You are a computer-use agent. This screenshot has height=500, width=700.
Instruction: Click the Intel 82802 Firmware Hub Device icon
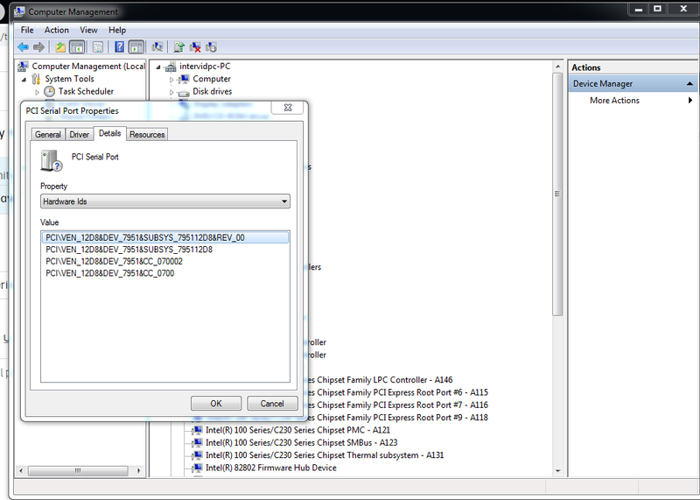pos(198,468)
